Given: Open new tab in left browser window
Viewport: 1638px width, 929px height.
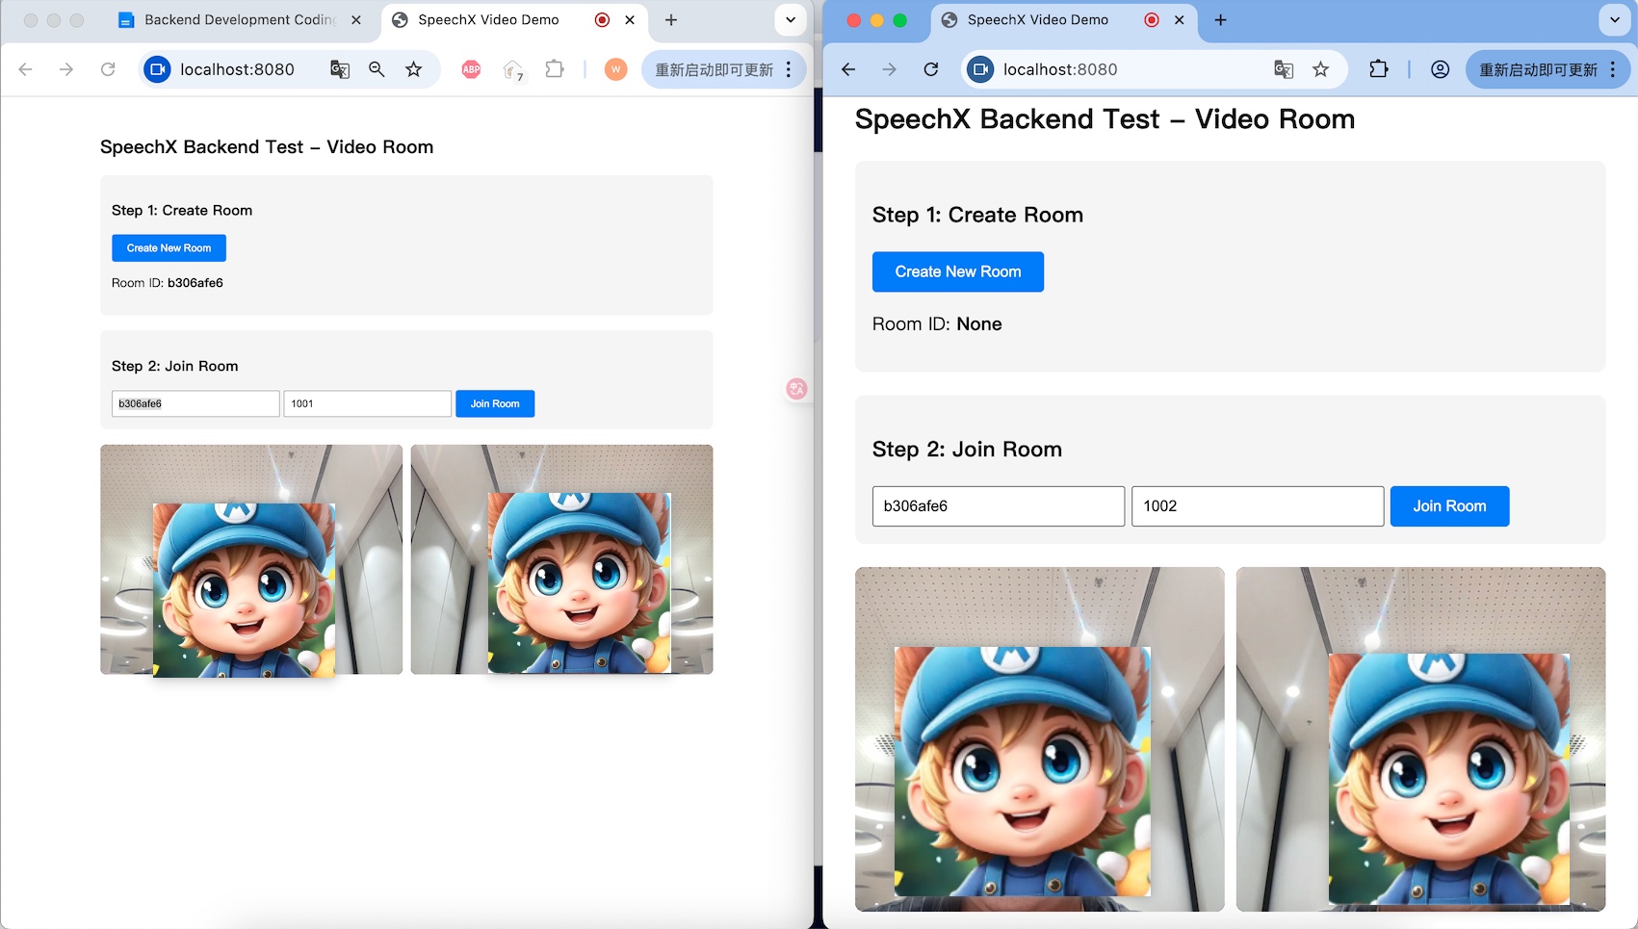Looking at the screenshot, I should tap(671, 20).
